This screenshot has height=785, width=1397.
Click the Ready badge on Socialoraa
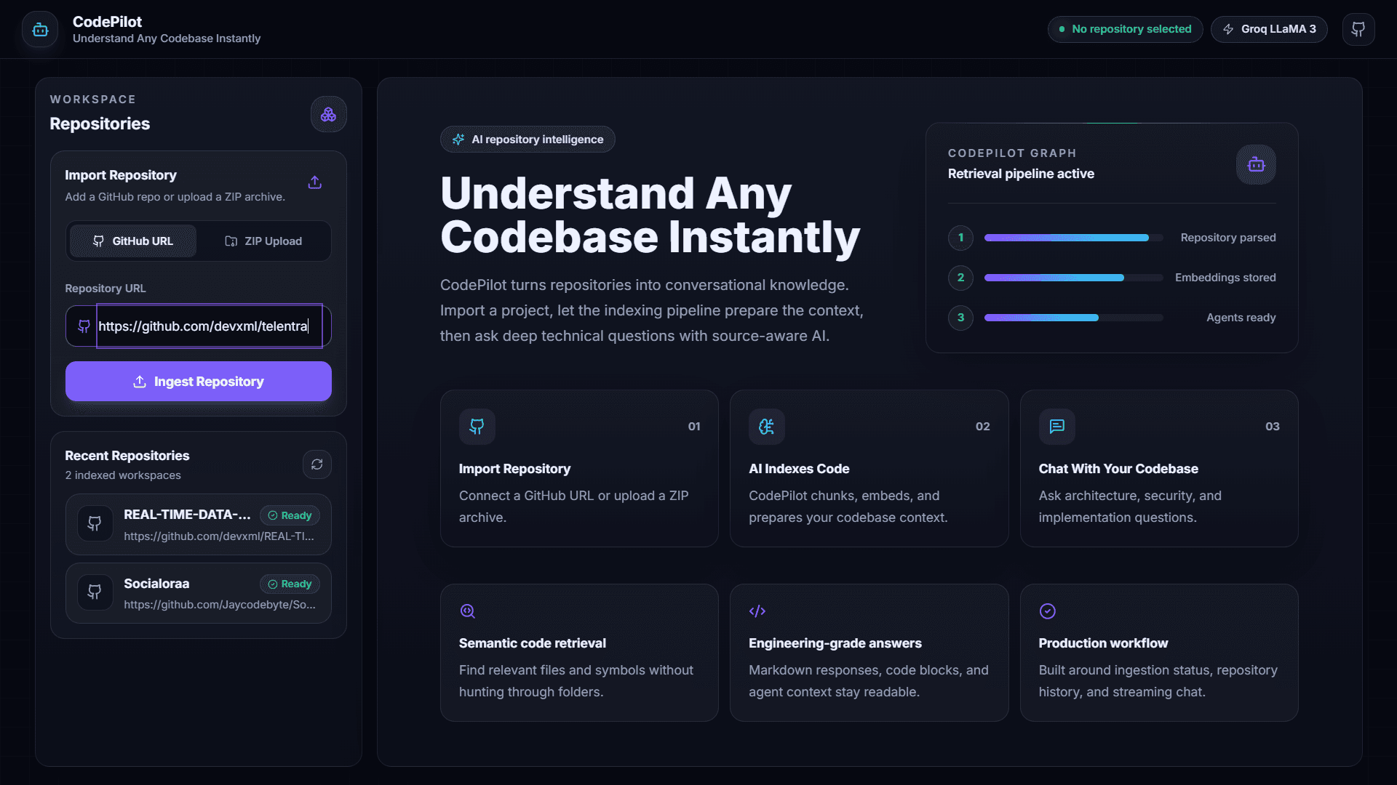pyautogui.click(x=290, y=584)
